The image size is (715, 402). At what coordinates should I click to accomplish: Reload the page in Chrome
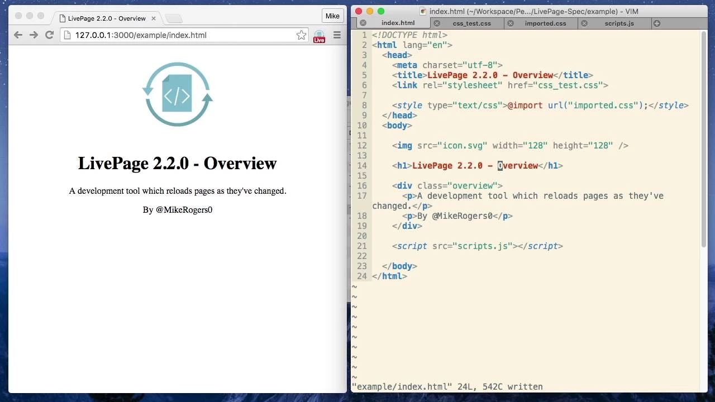coord(49,35)
